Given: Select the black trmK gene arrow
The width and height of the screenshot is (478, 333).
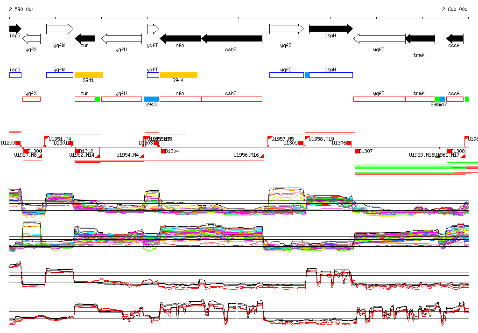Looking at the screenshot, I should [x=420, y=39].
